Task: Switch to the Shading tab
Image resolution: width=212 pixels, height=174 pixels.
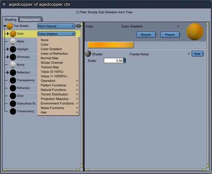Action: 11,20
